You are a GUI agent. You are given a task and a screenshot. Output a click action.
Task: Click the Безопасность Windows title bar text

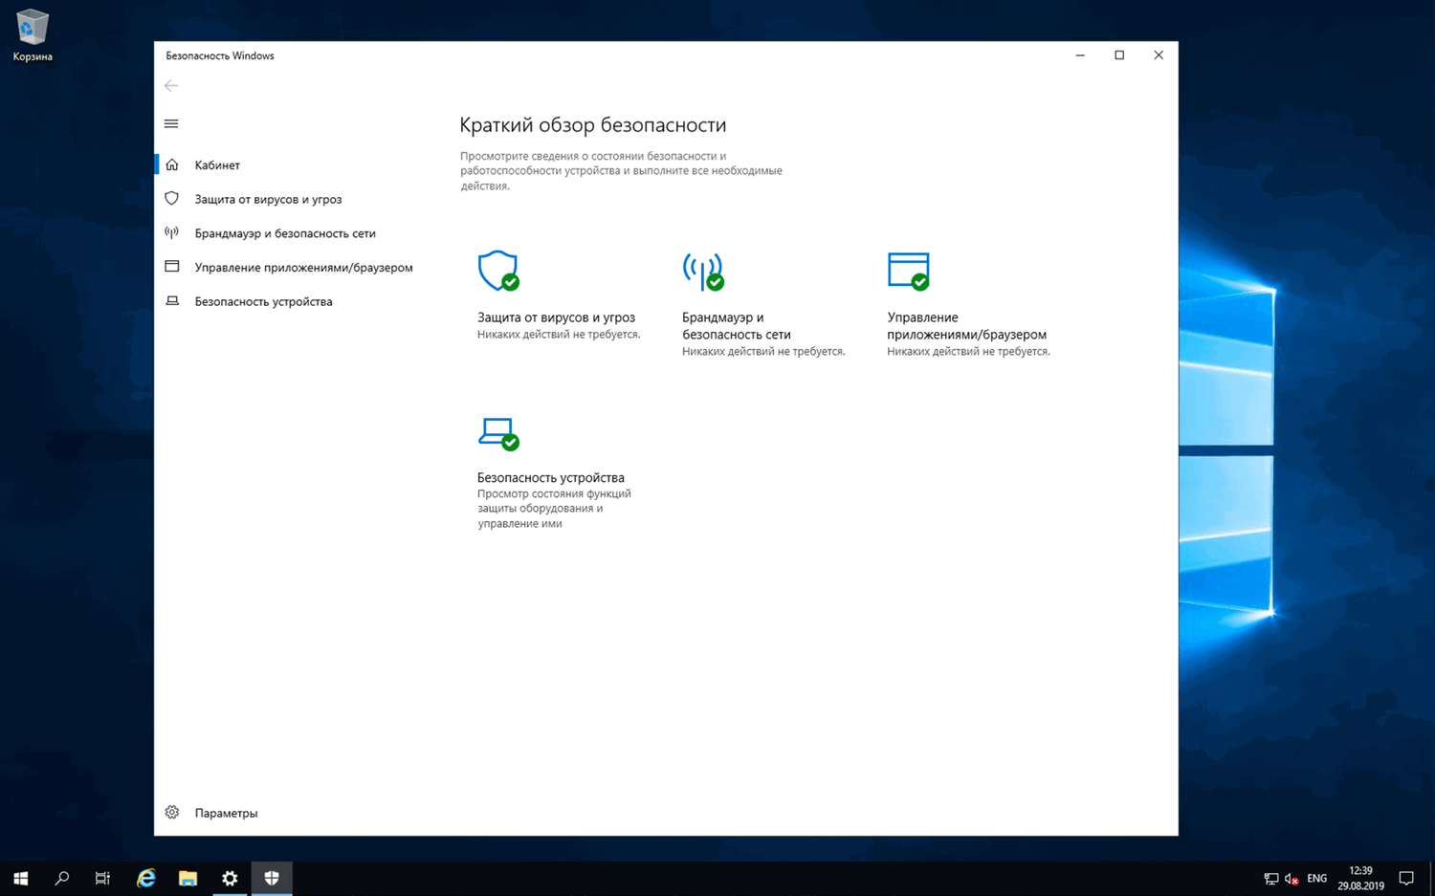(x=220, y=55)
